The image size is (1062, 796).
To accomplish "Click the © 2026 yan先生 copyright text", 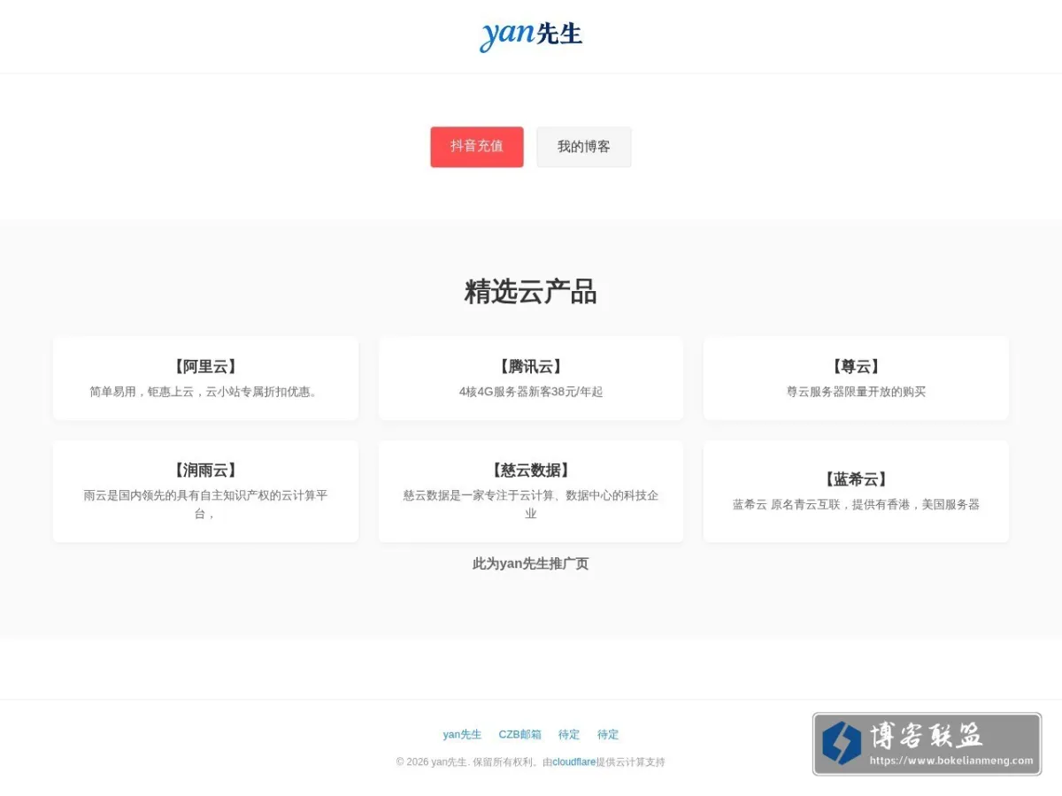I will coord(530,762).
